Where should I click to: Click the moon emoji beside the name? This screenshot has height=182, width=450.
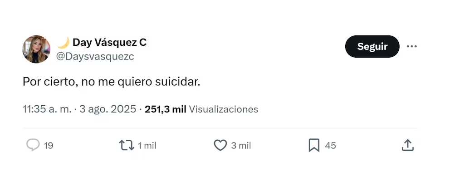(x=63, y=43)
